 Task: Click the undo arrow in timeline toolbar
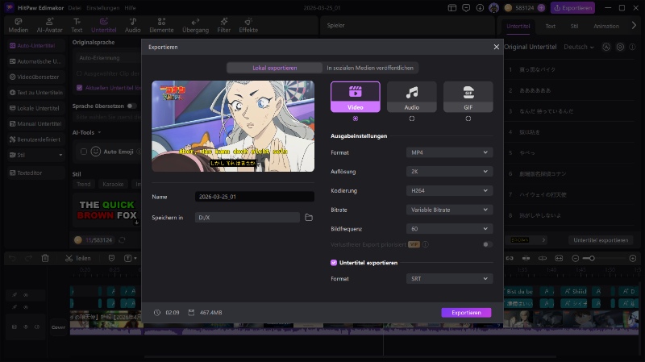12,258
